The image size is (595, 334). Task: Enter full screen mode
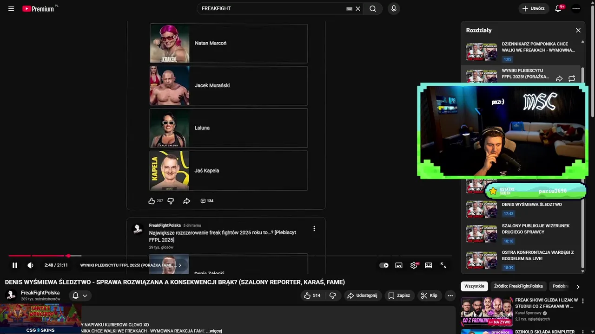(443, 265)
